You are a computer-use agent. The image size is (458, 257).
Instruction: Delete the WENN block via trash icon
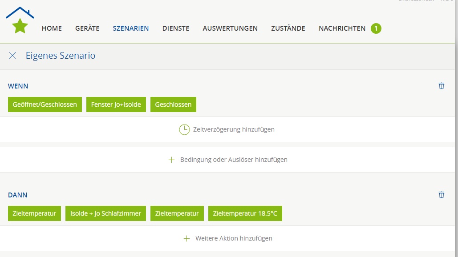coord(441,86)
